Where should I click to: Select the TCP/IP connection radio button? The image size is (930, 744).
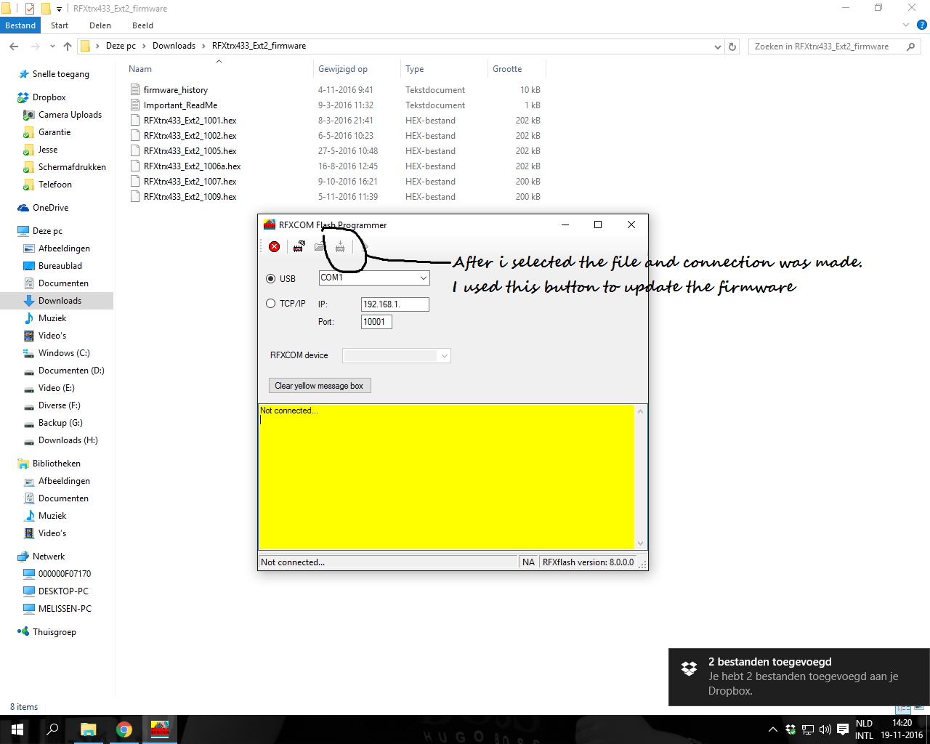(x=271, y=304)
